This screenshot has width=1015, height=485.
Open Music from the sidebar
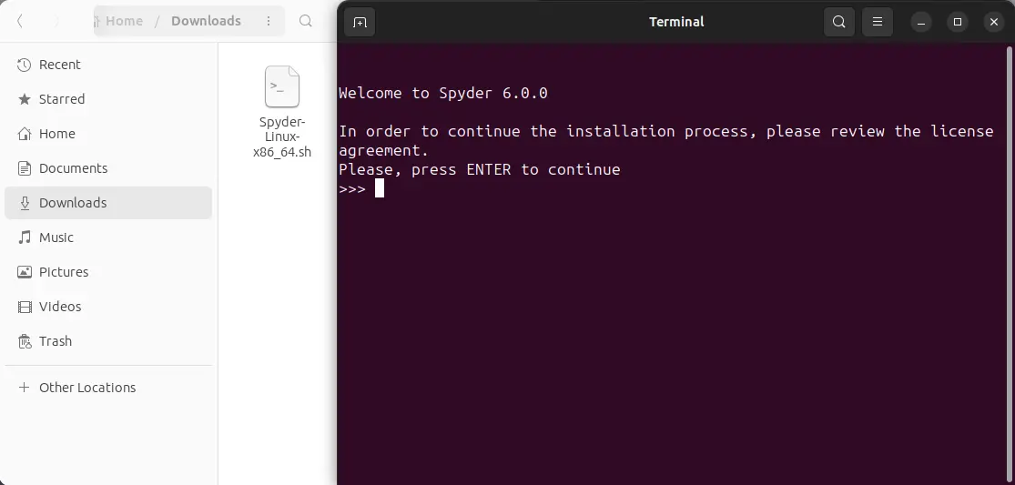pyautogui.click(x=56, y=237)
